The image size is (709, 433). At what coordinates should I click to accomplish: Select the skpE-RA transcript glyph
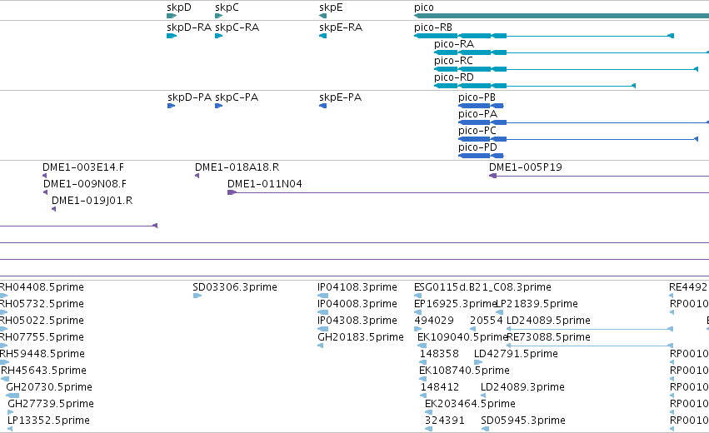coord(323,36)
